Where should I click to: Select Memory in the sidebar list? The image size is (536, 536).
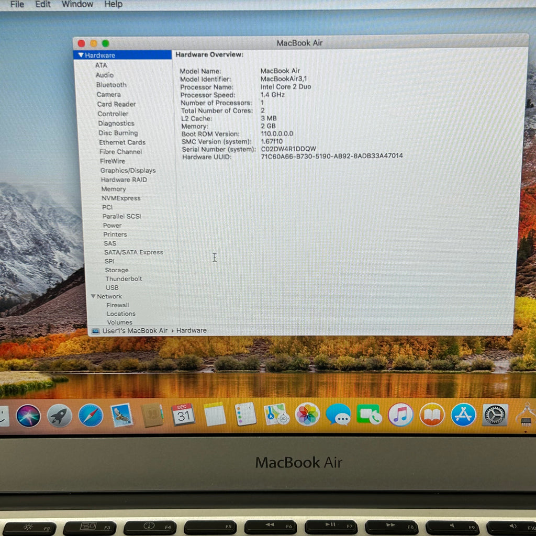tap(114, 188)
